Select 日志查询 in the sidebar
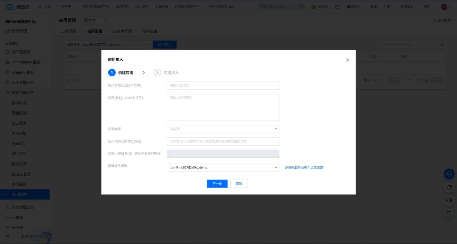457x244 pixels. coord(19,123)
